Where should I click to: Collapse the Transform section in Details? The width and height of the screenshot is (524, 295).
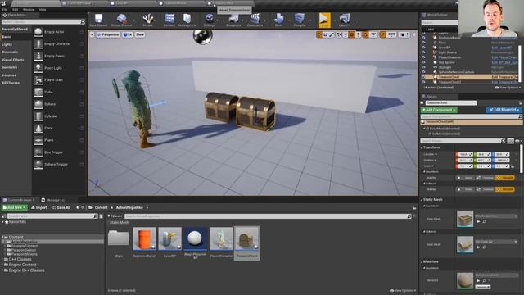tap(422, 147)
